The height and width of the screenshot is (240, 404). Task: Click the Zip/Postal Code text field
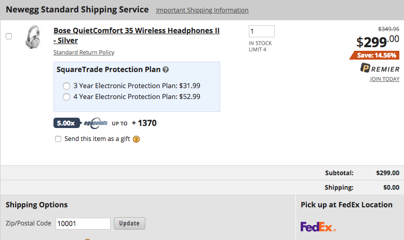coord(83,223)
